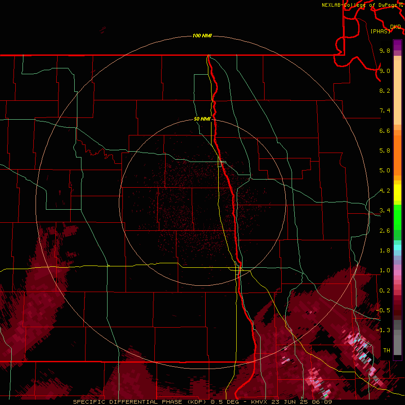This screenshot has height=405, width=405.
Task: Click the 23 JUN 25 date in the footer
Action: point(289,402)
